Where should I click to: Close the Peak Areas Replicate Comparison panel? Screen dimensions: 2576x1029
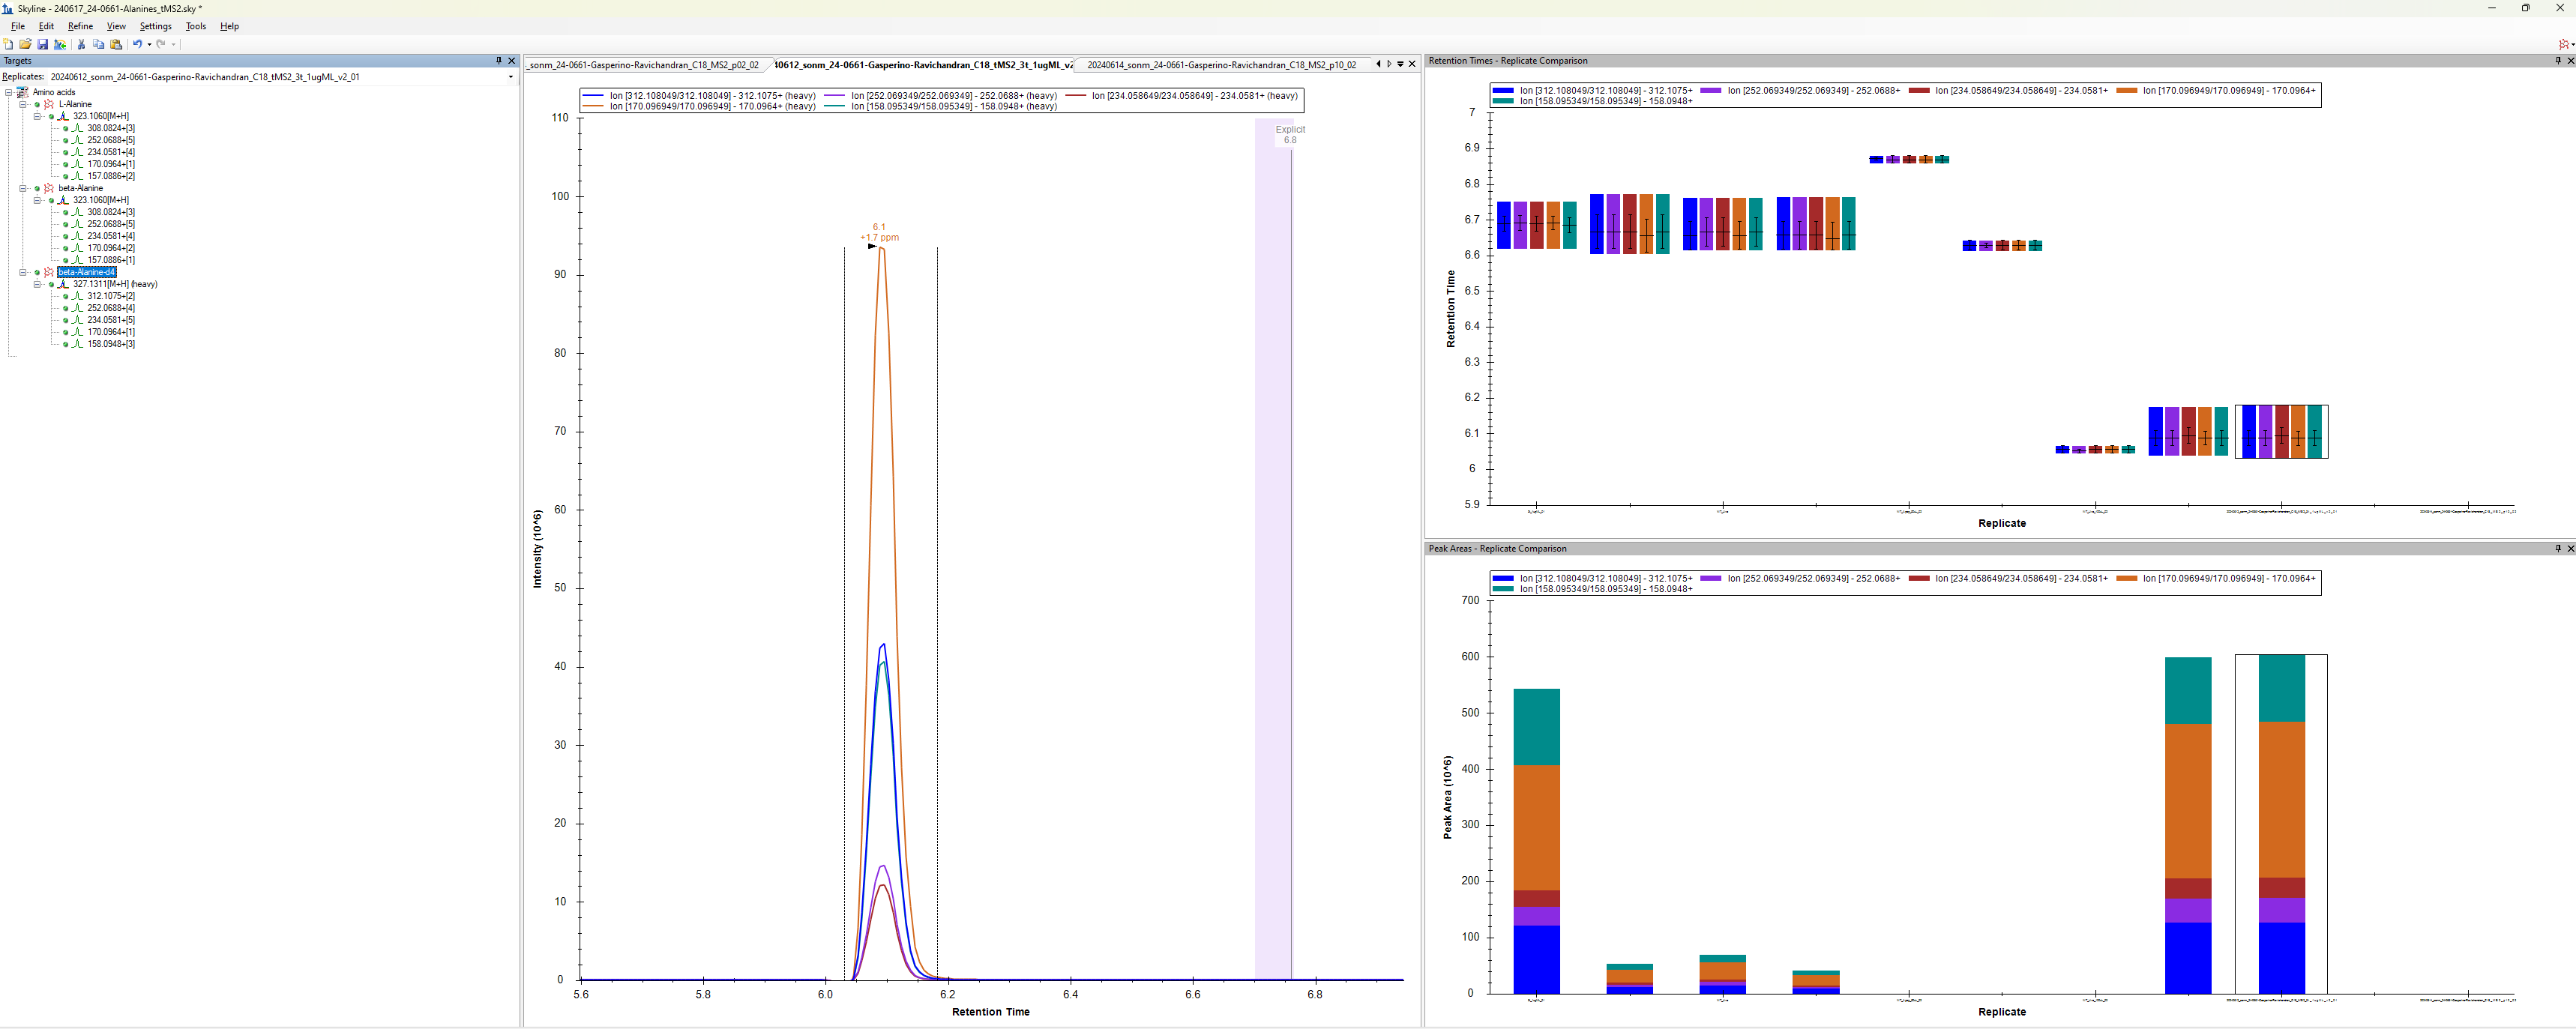pos(2570,549)
